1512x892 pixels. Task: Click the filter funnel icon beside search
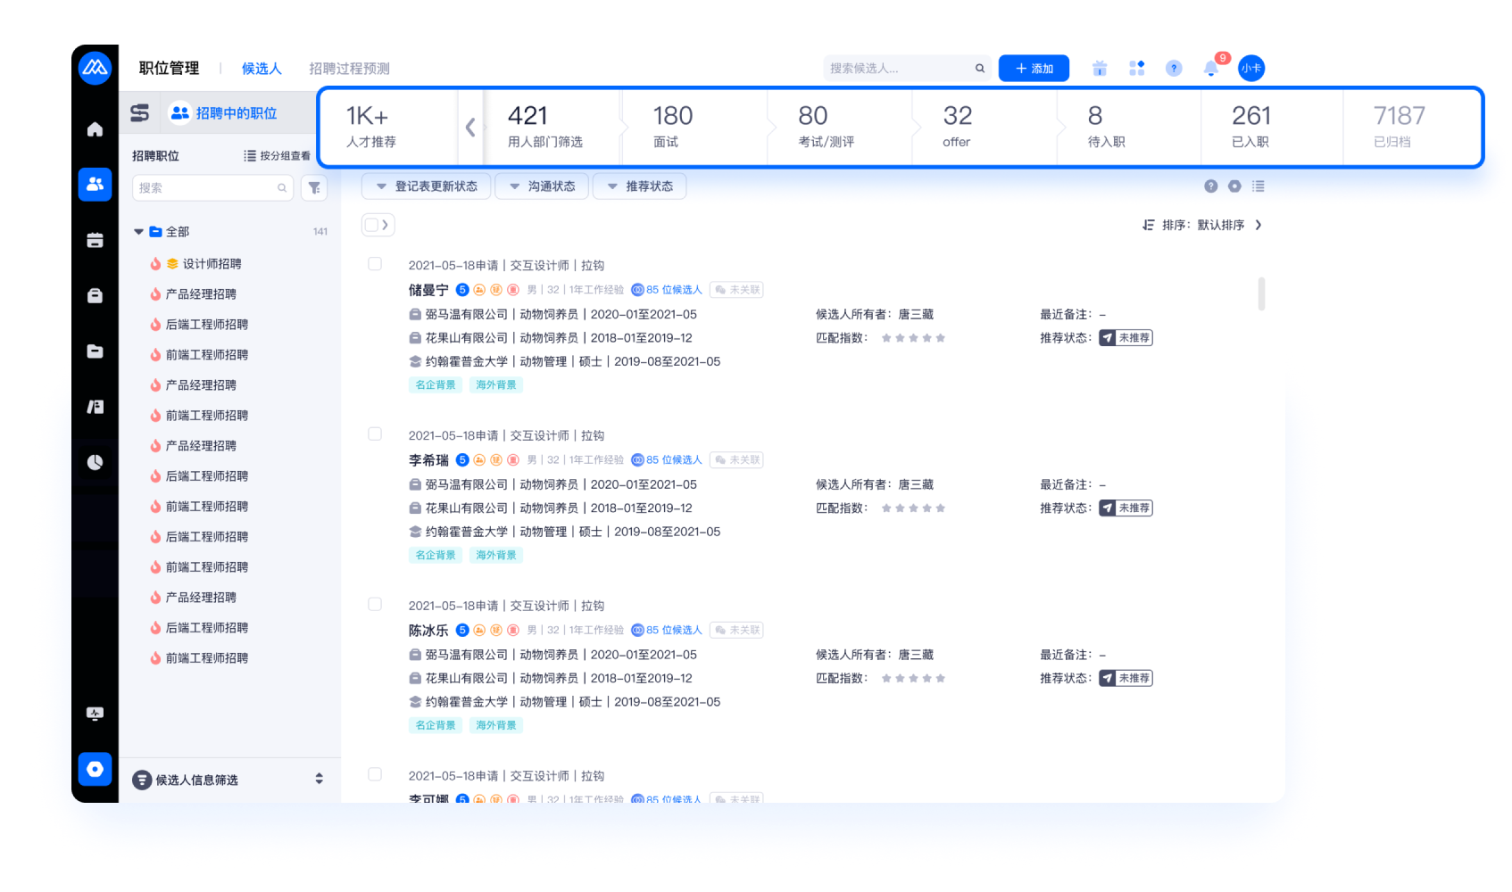click(x=314, y=188)
